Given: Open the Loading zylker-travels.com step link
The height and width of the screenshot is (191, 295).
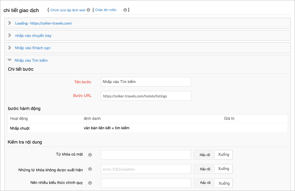Looking at the screenshot, I should tap(44, 23).
